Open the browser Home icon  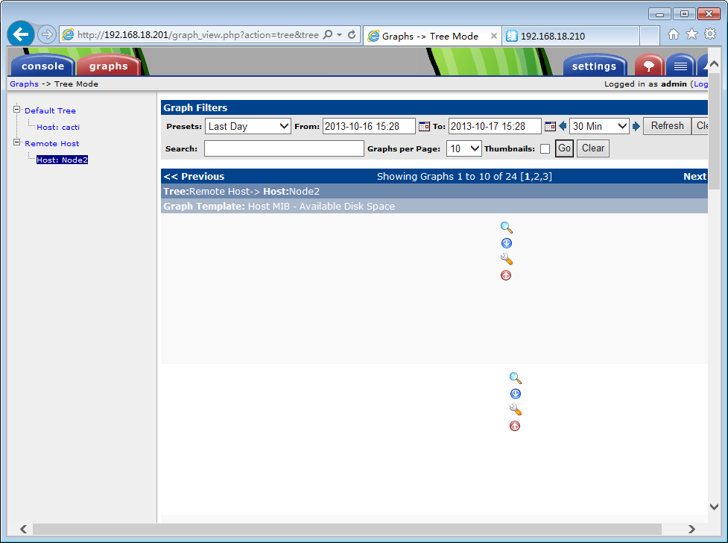pos(673,34)
